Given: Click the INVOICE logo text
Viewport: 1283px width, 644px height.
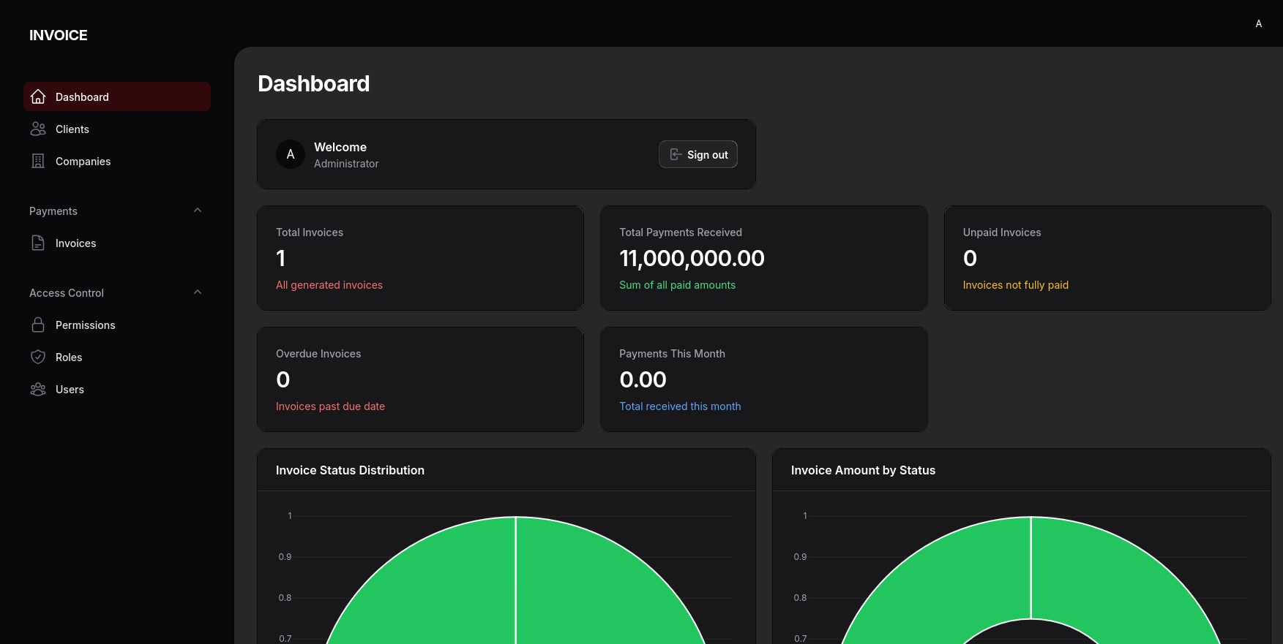Looking at the screenshot, I should [59, 35].
